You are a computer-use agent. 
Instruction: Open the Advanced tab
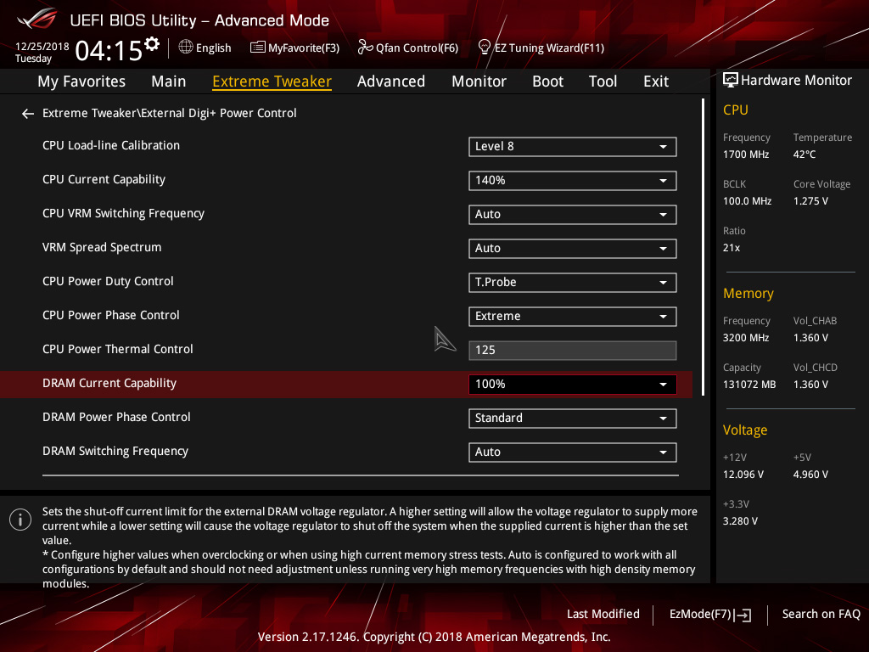(390, 81)
